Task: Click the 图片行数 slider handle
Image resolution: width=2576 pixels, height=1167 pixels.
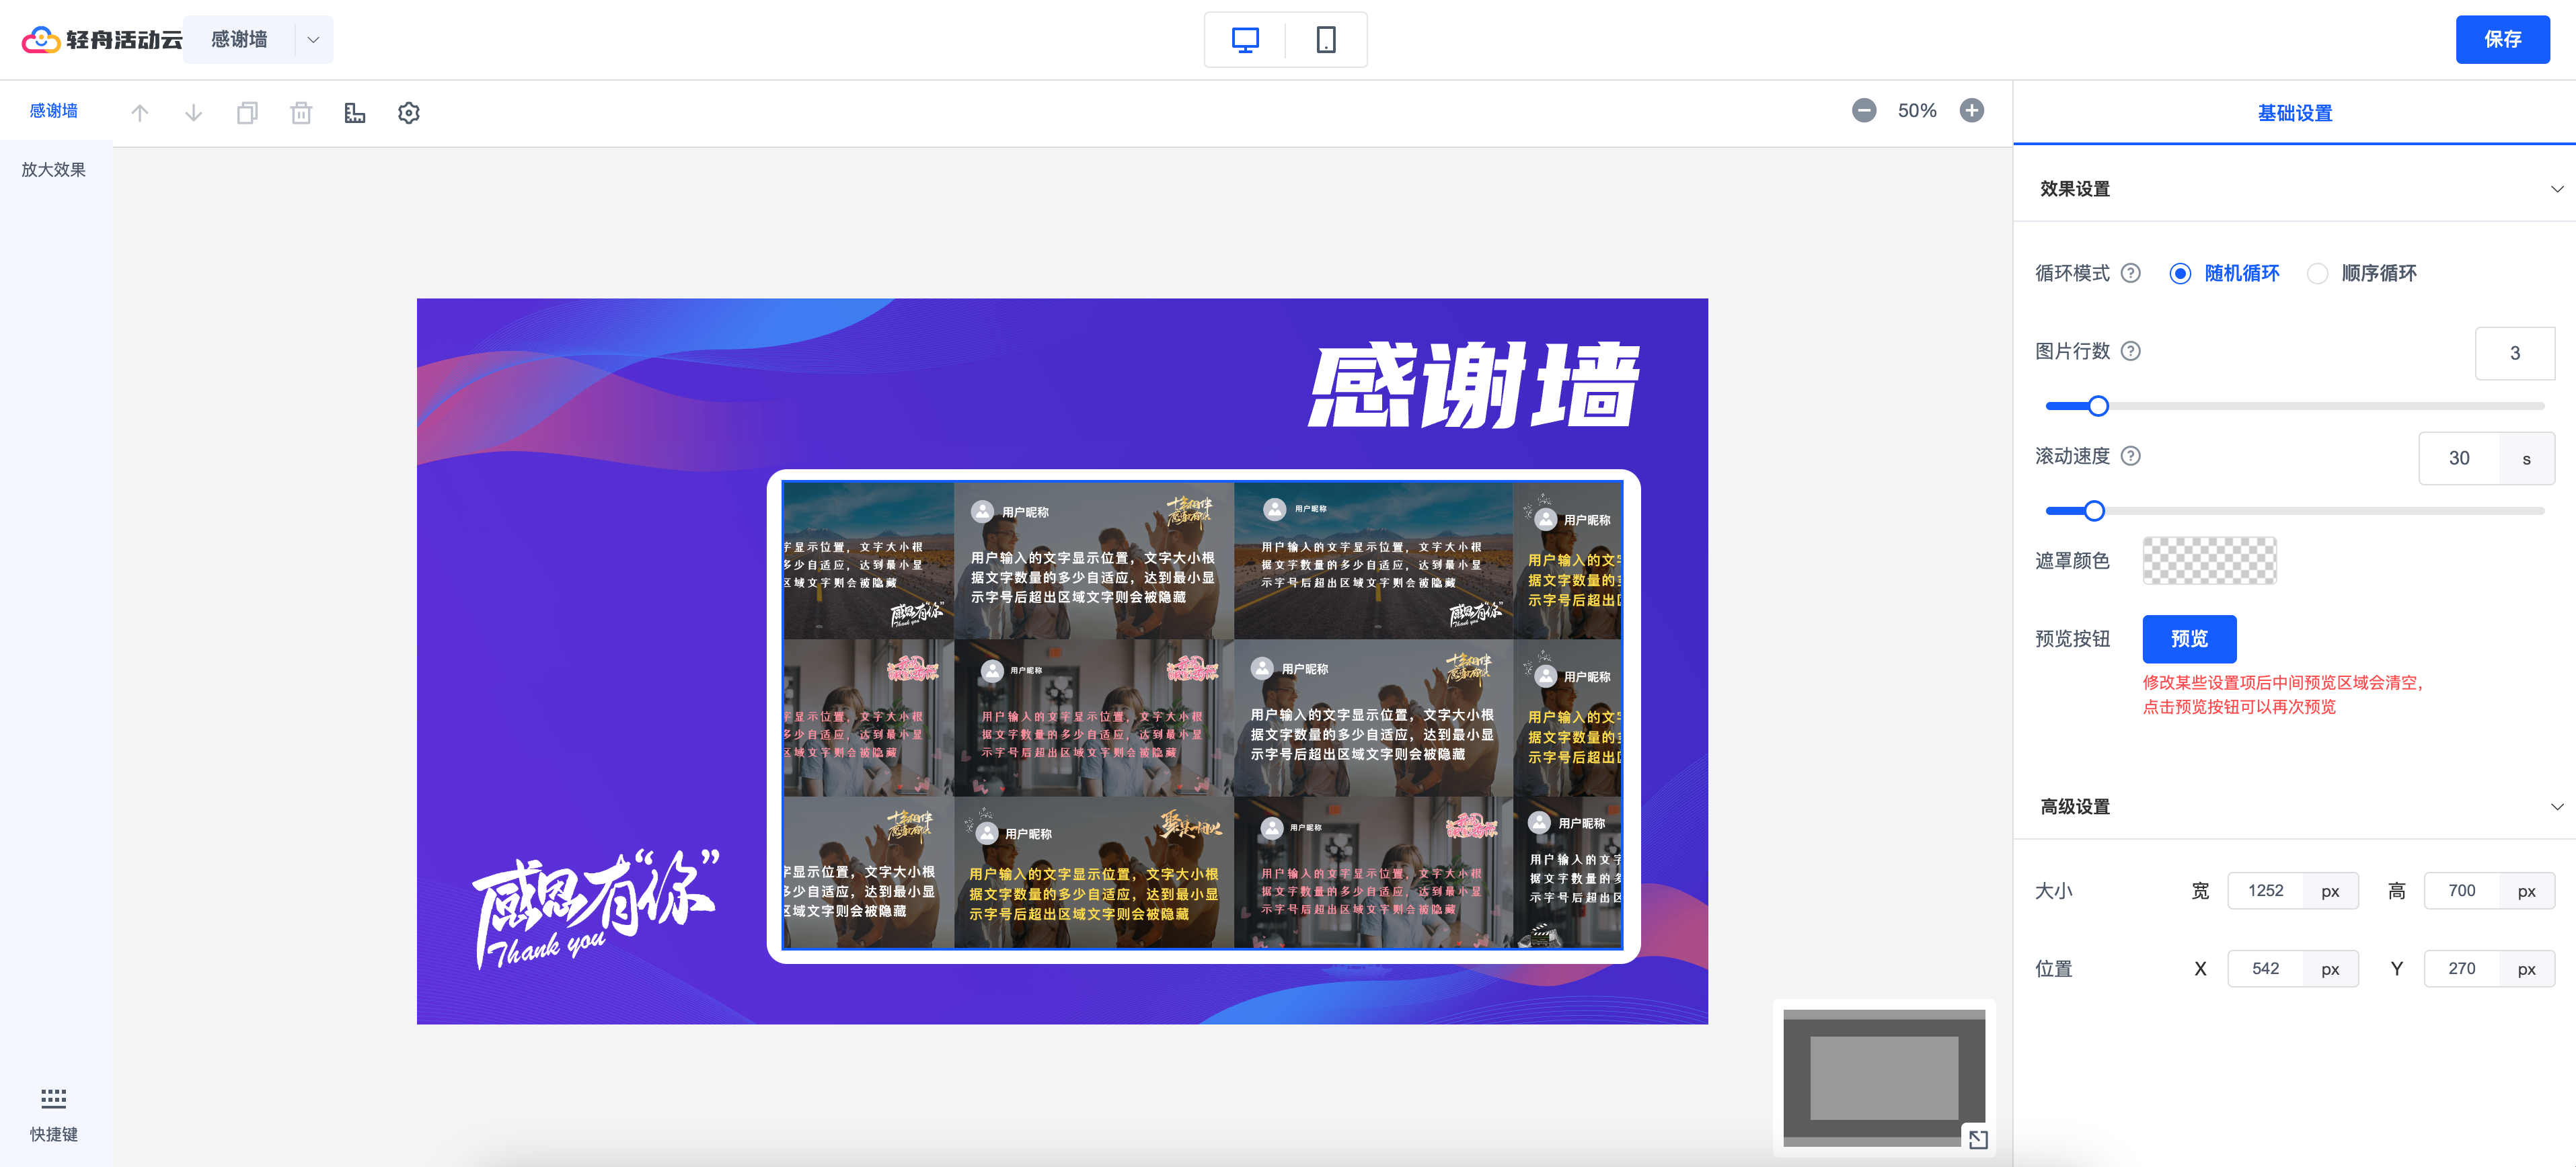Action: 2098,405
